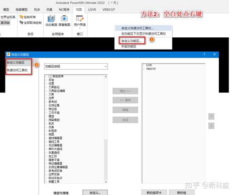
Task: Close the 自定义功能区 dialog
Action: coord(215,54)
